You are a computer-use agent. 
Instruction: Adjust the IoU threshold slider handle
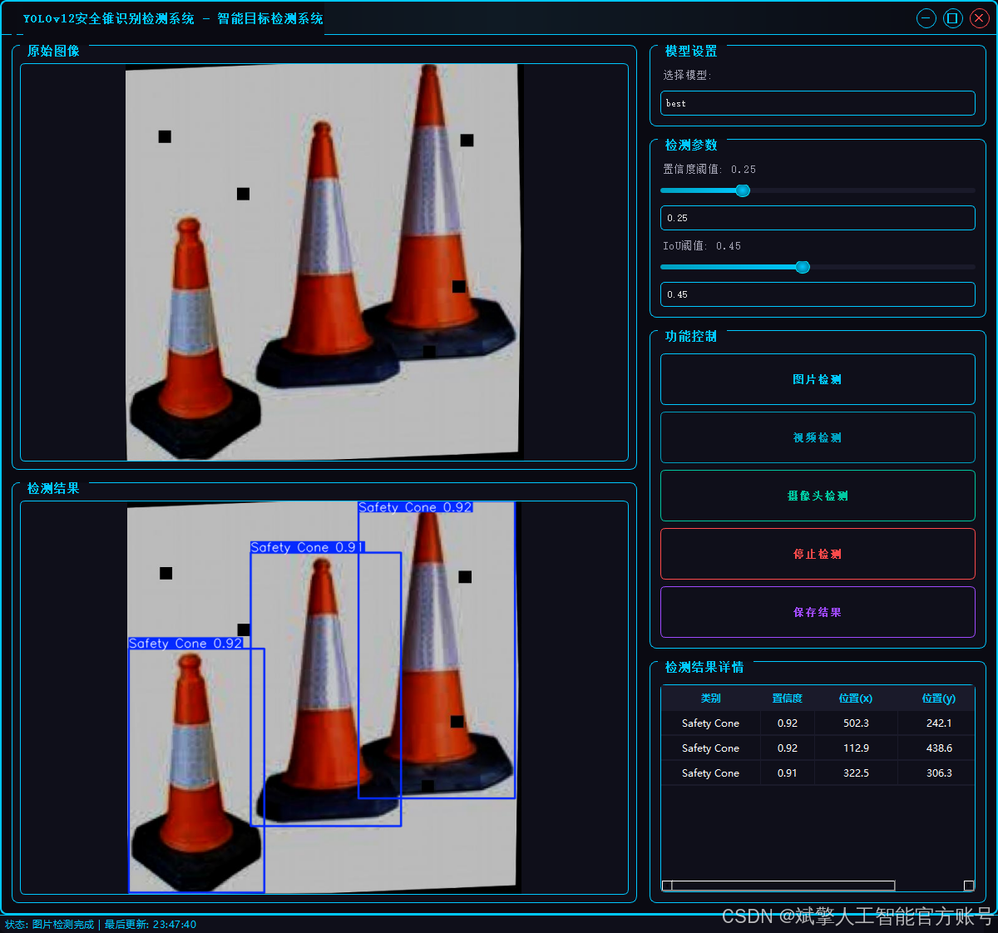coord(803,267)
